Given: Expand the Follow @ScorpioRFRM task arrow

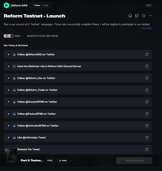Looking at the screenshot, I should click(x=9, y=102).
